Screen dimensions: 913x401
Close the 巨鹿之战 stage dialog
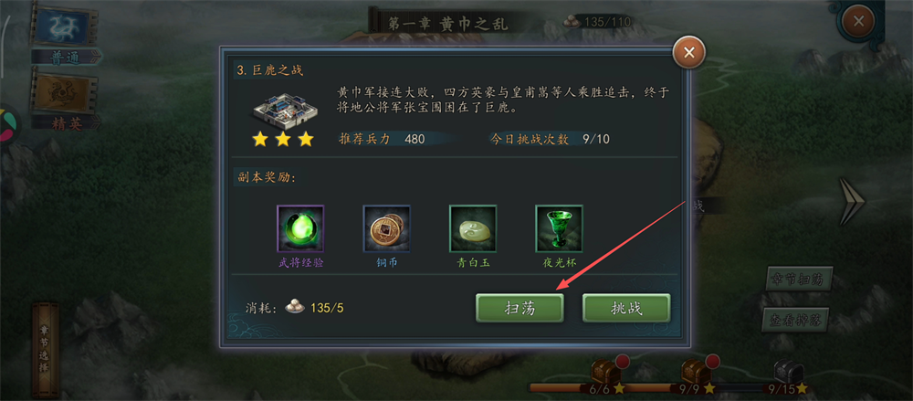click(x=688, y=53)
